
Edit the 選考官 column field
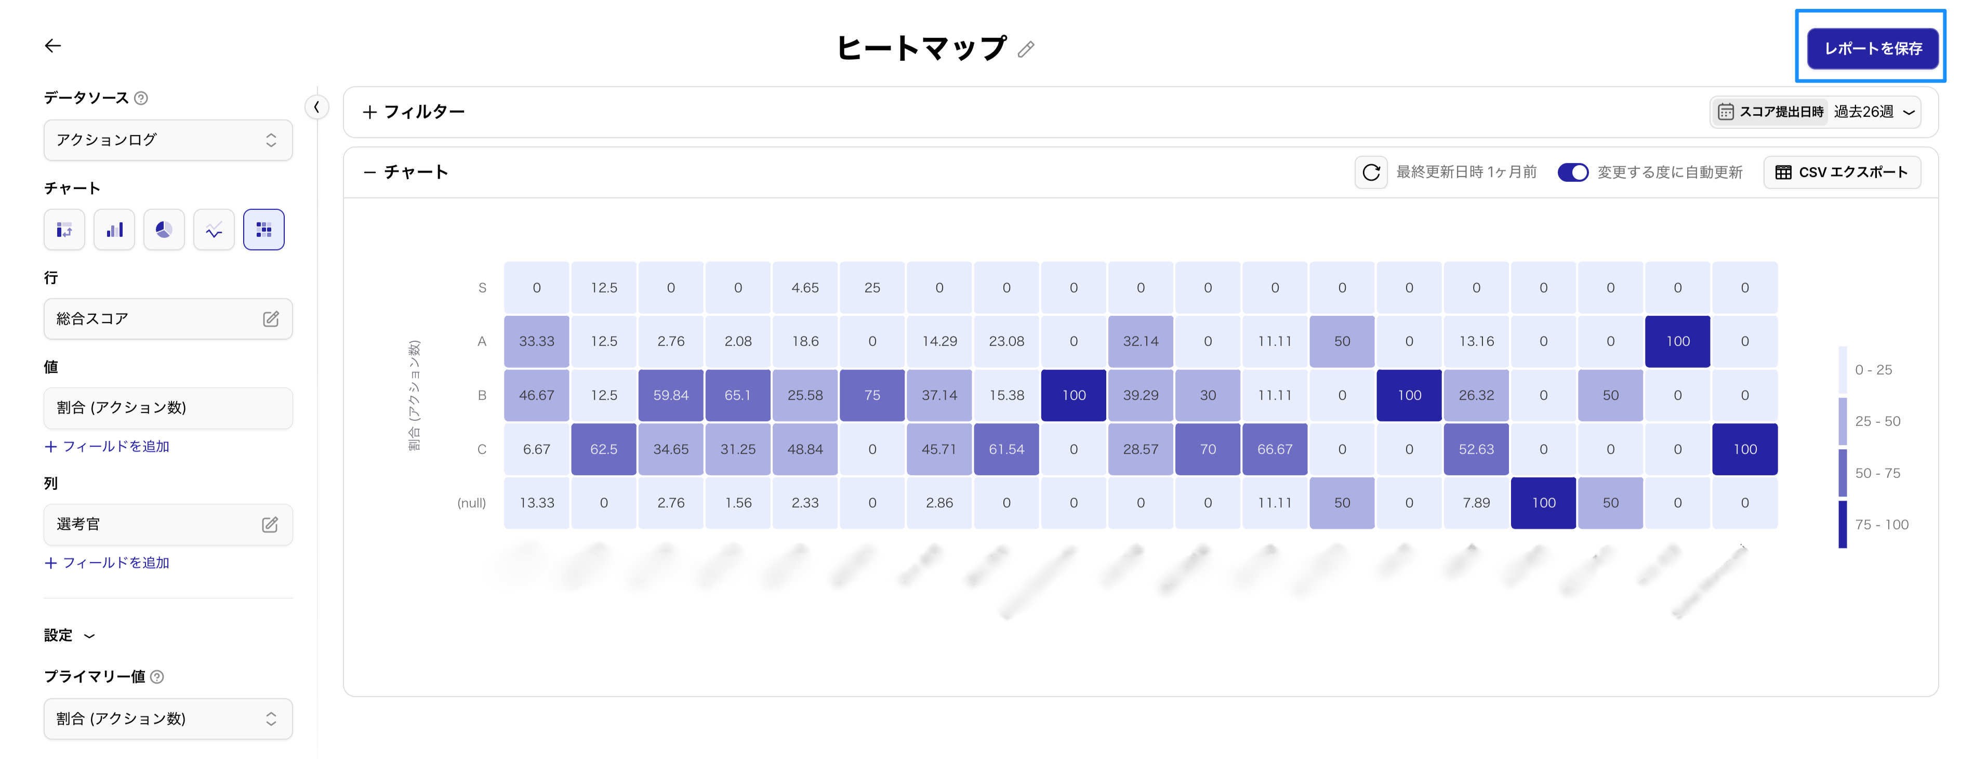tap(270, 525)
